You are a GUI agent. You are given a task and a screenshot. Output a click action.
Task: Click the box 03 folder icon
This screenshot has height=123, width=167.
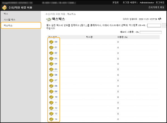click(x=51, y=59)
